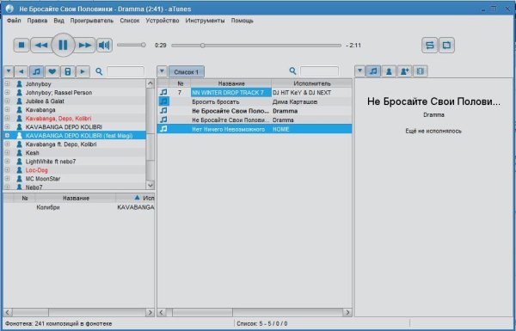Select NN WINTER DROP TRACK 7 row
Image resolution: width=516 pixels, height=331 pixels.
click(255, 93)
